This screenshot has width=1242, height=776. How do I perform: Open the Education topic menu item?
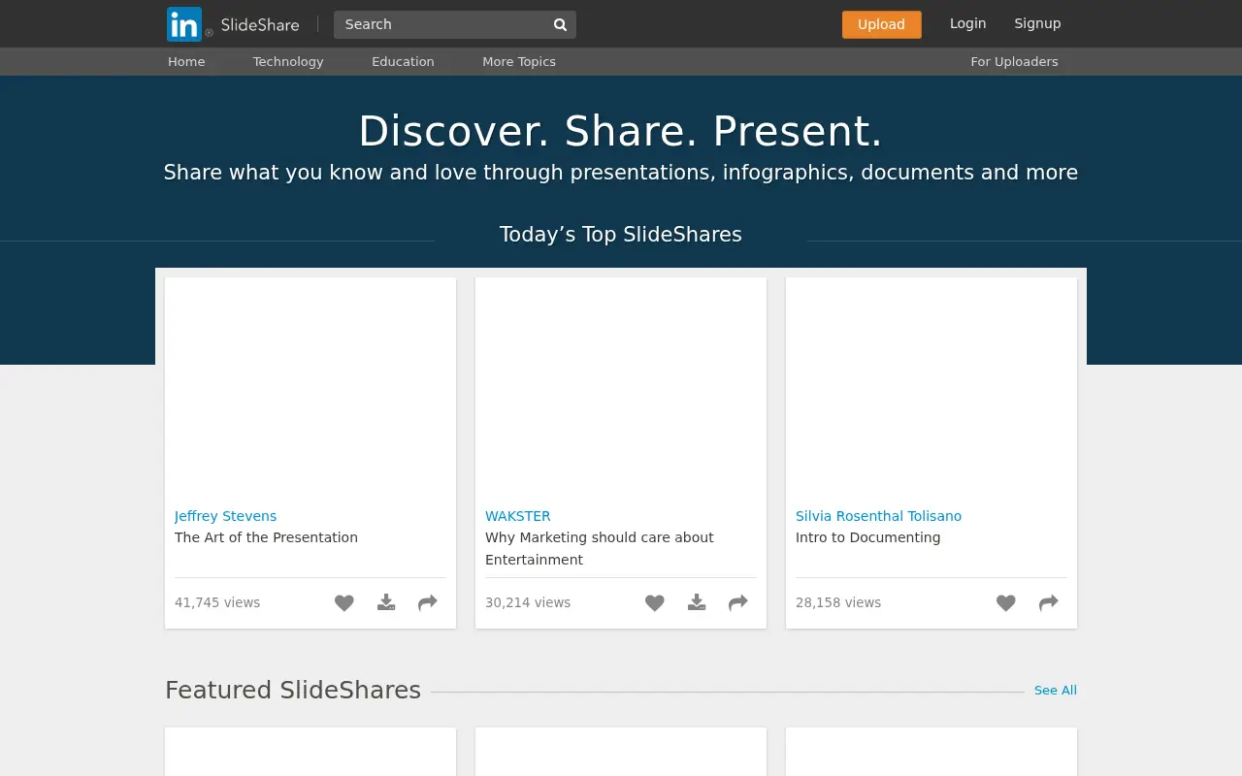click(x=403, y=61)
